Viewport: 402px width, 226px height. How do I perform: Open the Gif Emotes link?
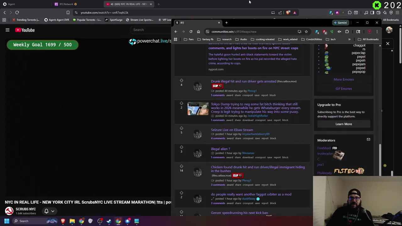[x=344, y=89]
